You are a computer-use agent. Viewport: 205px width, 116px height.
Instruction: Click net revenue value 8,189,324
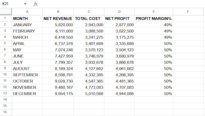pyautogui.click(x=58, y=69)
